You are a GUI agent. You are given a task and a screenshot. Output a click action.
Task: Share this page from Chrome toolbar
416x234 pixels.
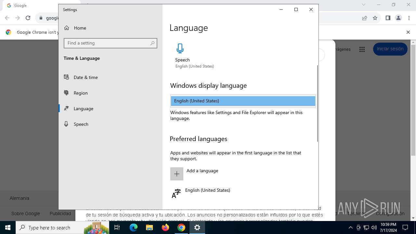point(365,18)
